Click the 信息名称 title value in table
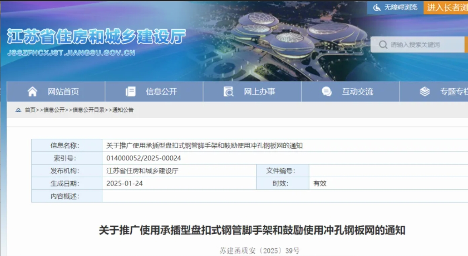The height and width of the screenshot is (256, 468). coord(205,145)
